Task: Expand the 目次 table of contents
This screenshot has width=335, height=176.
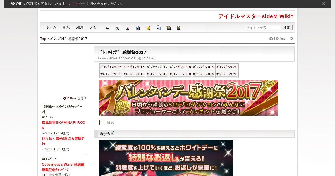Action: click(102, 122)
